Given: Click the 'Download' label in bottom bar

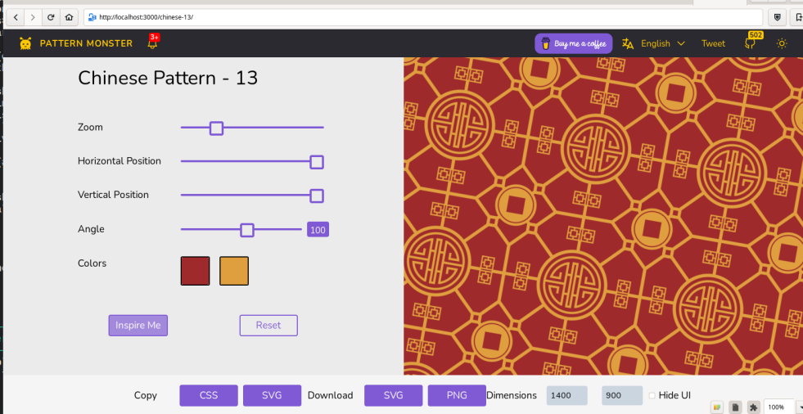Looking at the screenshot, I should 331,395.
